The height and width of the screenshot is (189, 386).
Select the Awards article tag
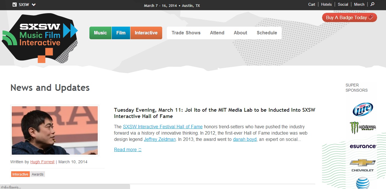pos(38,174)
